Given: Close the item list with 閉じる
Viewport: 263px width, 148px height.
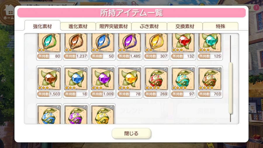Looking at the screenshot, I should pyautogui.click(x=131, y=133).
